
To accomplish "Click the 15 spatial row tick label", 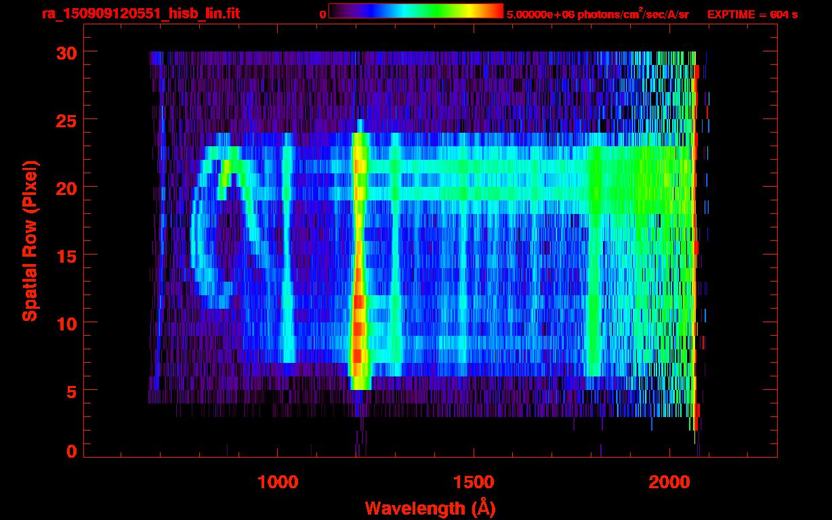I will pyautogui.click(x=66, y=255).
